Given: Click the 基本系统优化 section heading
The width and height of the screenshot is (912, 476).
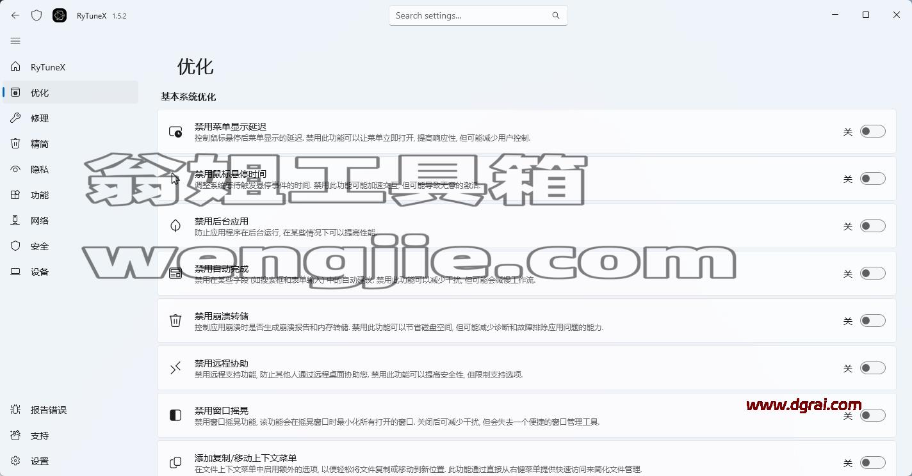Looking at the screenshot, I should pyautogui.click(x=188, y=97).
